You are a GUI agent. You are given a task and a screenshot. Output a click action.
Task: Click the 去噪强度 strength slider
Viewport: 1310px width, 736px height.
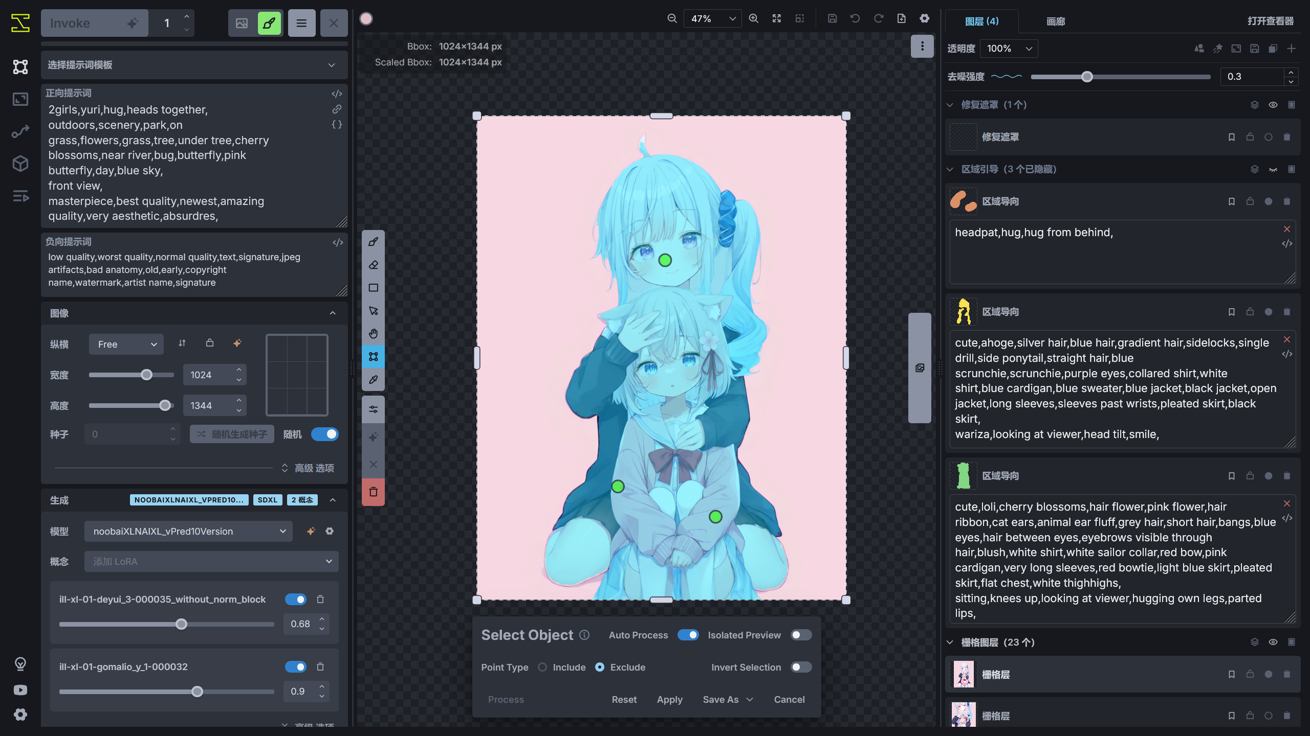[1087, 77]
